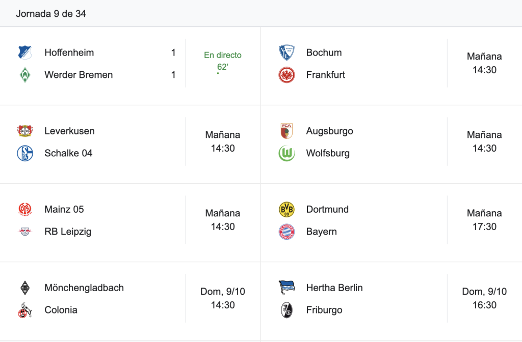The image size is (522, 342).
Task: Select the Bochum club badge
Action: (x=286, y=52)
